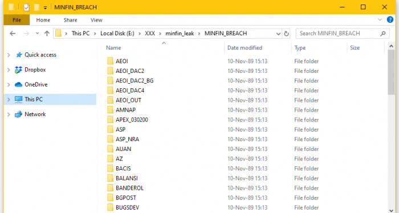Select Quick access in navigation pane
The width and height of the screenshot is (399, 213).
(40, 55)
